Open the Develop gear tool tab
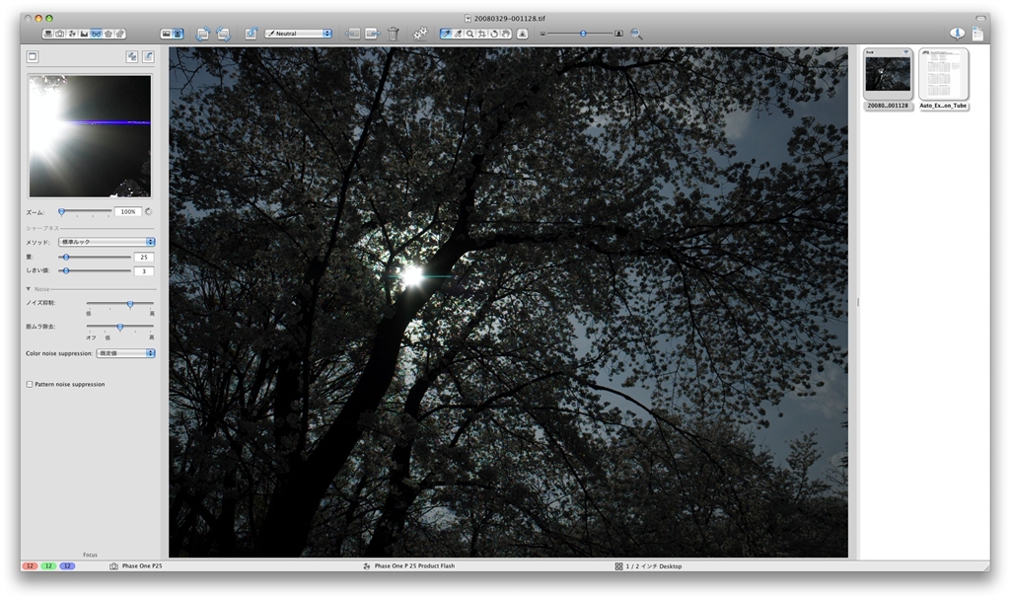 coord(119,34)
